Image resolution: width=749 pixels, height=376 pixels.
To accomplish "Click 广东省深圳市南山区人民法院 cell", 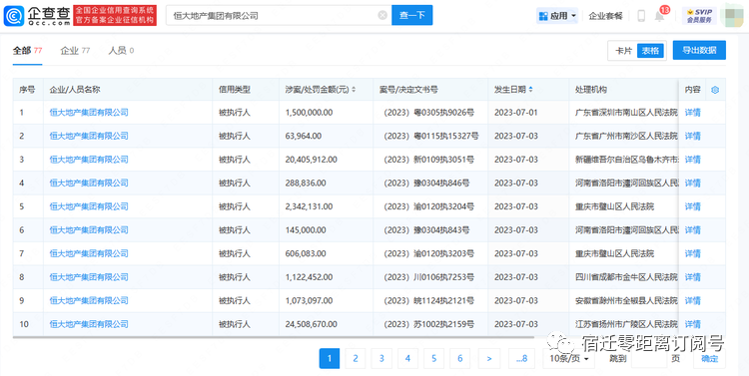I will click(626, 113).
